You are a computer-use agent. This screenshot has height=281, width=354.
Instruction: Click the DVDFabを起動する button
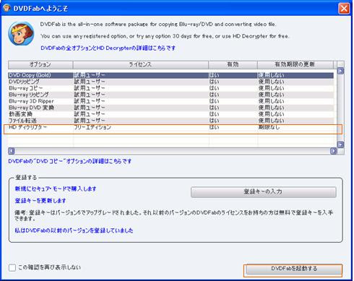(293, 269)
